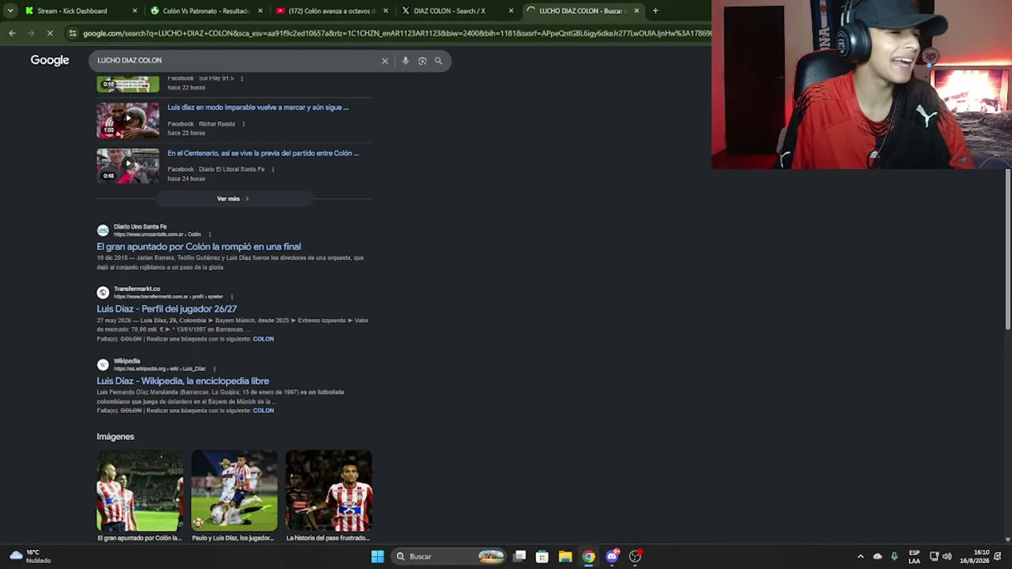Click the taskbar Buscar search box

coord(449,556)
